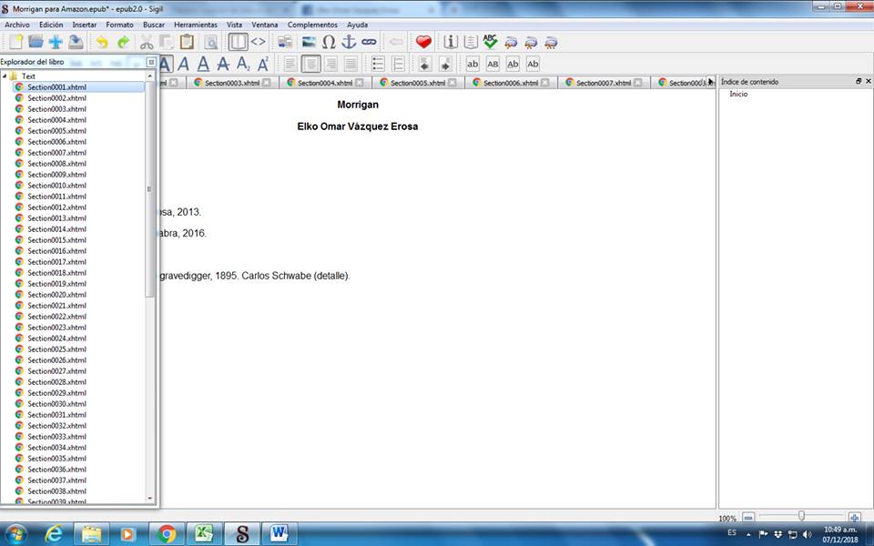Viewport: 874px width, 546px height.
Task: Click the Insert Special Character omega icon
Action: [329, 42]
